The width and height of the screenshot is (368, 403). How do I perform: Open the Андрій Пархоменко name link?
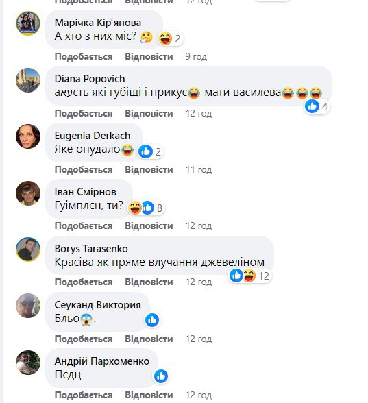point(101,361)
